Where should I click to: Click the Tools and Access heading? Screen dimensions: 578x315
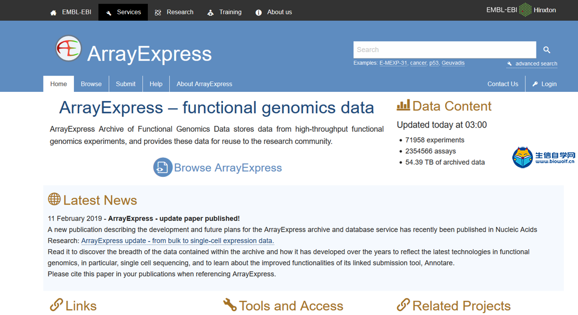291,306
